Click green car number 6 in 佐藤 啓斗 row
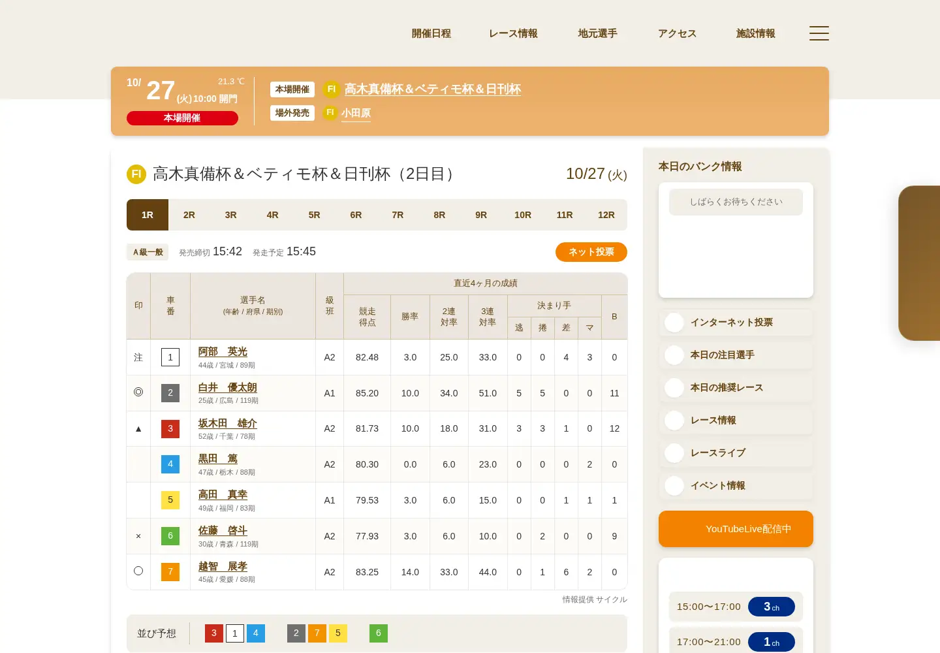This screenshot has width=940, height=653. [x=170, y=536]
